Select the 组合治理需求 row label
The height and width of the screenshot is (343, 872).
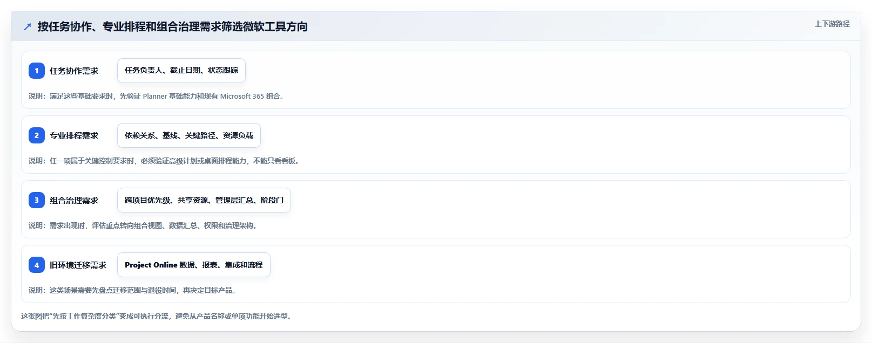pyautogui.click(x=74, y=200)
